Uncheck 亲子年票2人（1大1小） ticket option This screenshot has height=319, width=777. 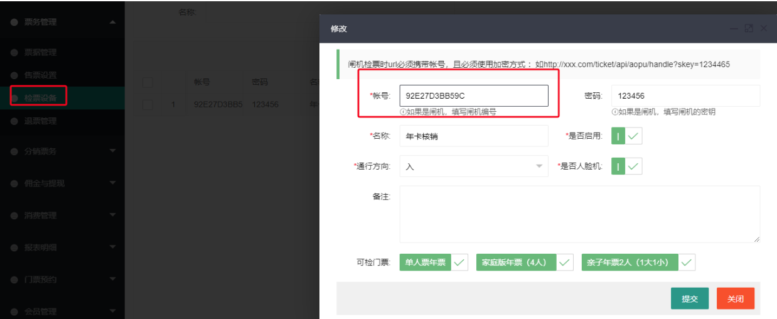point(638,262)
